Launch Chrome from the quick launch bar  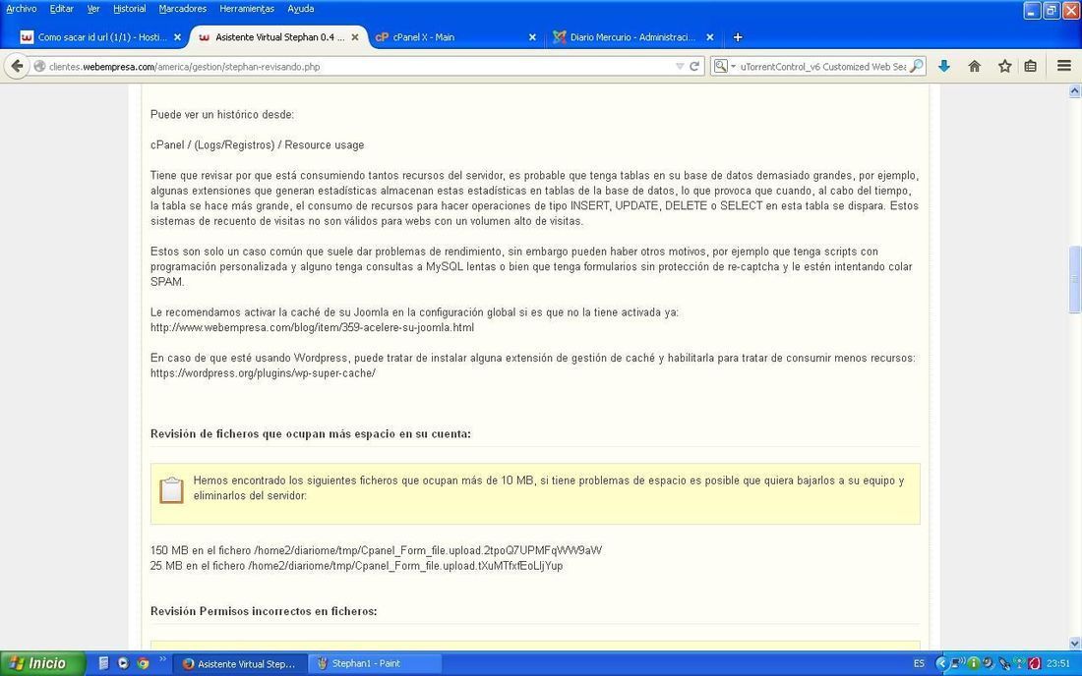[143, 663]
